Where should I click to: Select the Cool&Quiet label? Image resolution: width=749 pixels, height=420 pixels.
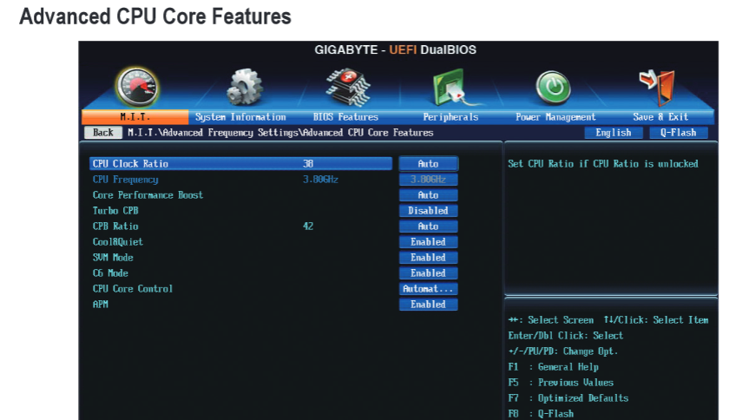(117, 242)
